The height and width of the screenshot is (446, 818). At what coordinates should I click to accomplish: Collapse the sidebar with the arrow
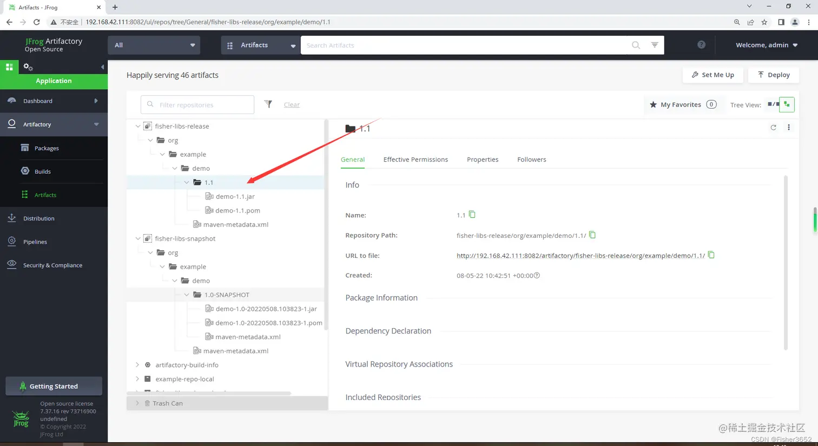102,67
